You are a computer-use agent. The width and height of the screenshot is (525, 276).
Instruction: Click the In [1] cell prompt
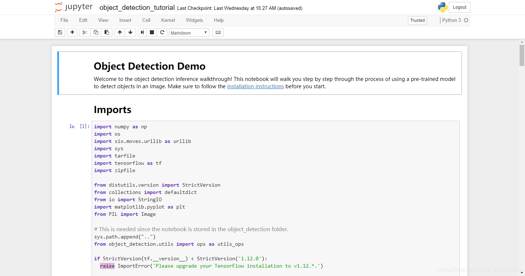pos(79,127)
